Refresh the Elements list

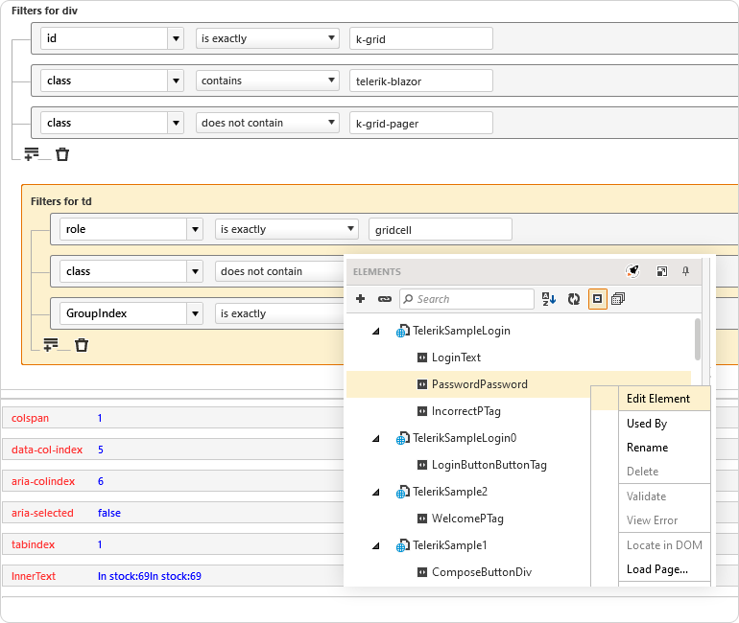574,299
